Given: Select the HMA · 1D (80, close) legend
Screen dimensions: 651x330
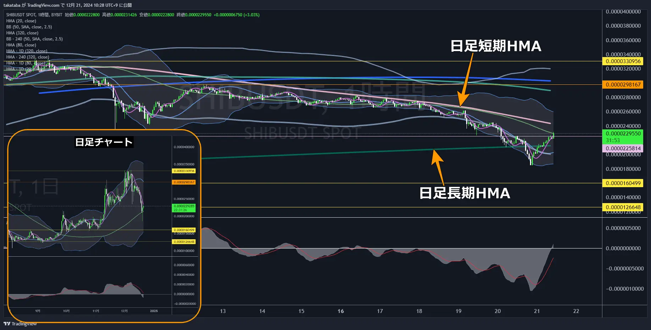Looking at the screenshot, I should [x=26, y=63].
